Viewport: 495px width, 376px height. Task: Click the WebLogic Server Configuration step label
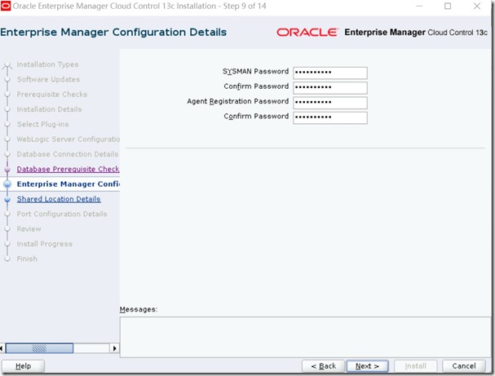69,139
